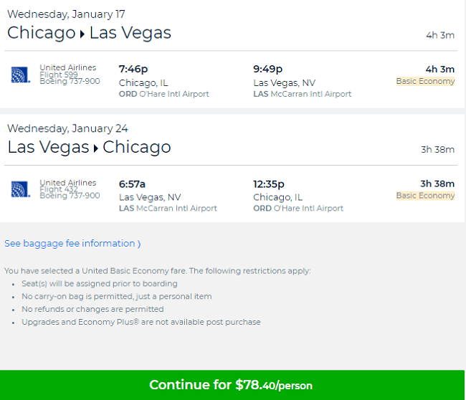The width and height of the screenshot is (466, 400).
Task: Click the Wednesday, January 17 date heading
Action: pos(66,14)
